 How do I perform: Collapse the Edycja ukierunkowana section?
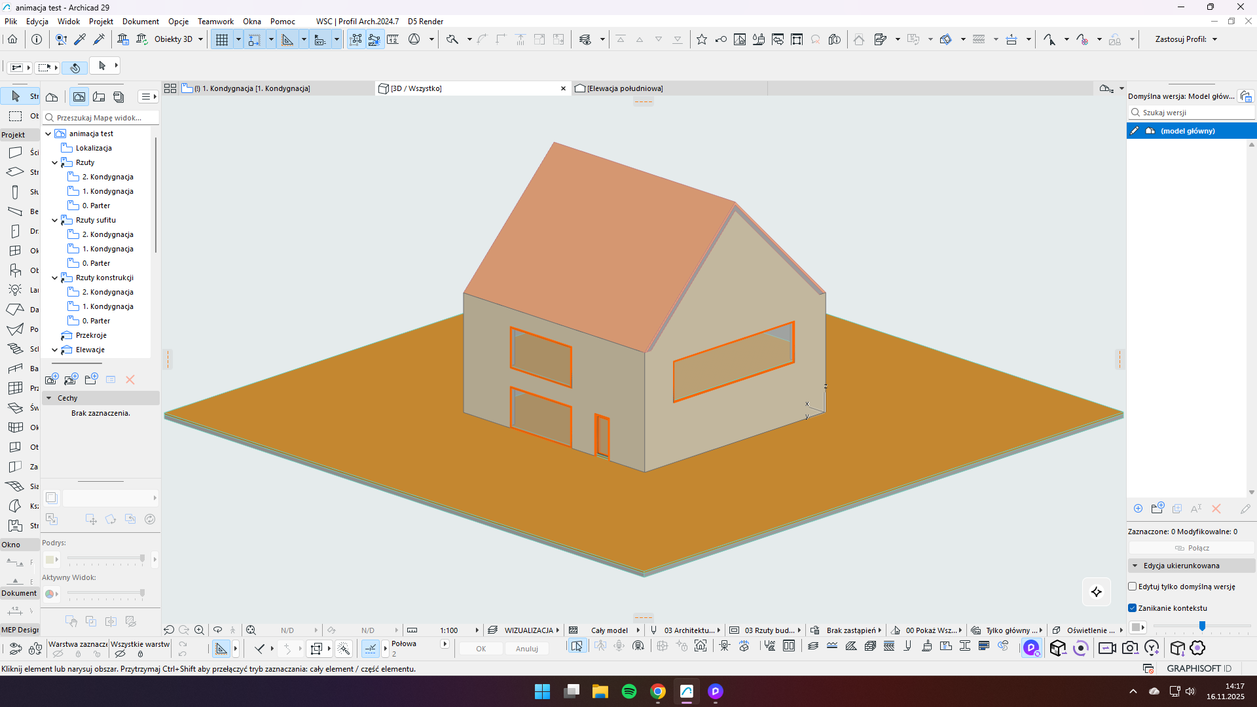pos(1135,566)
